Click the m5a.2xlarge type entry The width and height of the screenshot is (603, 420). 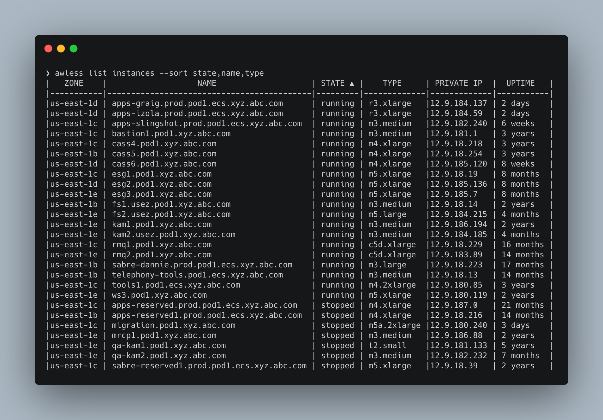(x=394, y=325)
